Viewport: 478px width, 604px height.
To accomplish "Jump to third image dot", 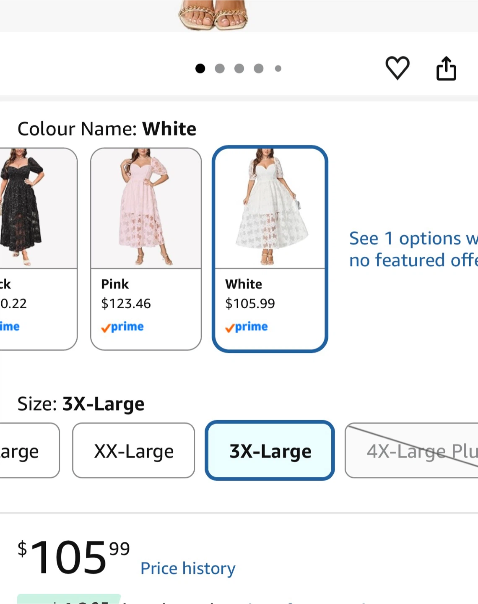I will coord(239,68).
